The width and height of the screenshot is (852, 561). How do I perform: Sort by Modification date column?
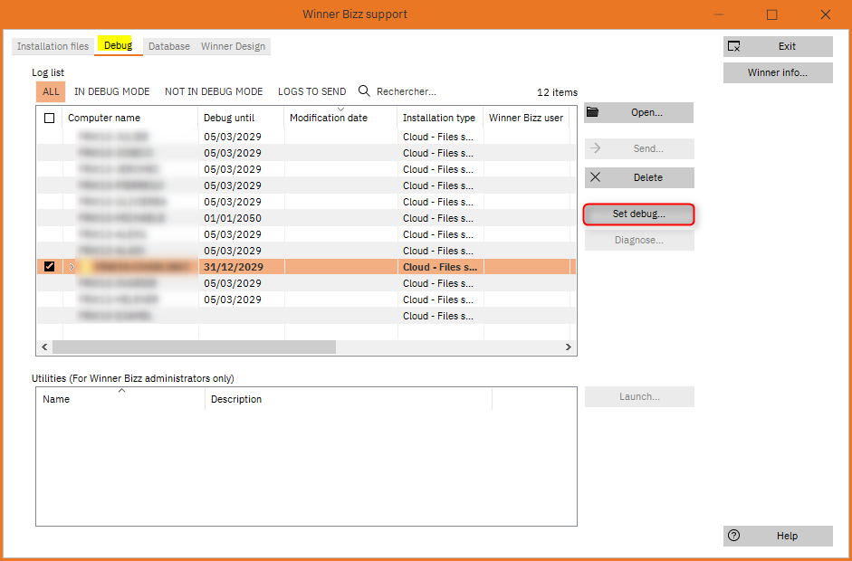click(x=340, y=118)
